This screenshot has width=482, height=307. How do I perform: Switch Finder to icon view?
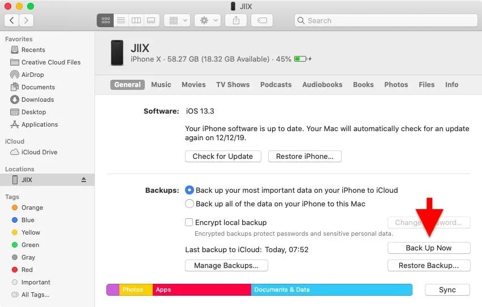pos(105,20)
